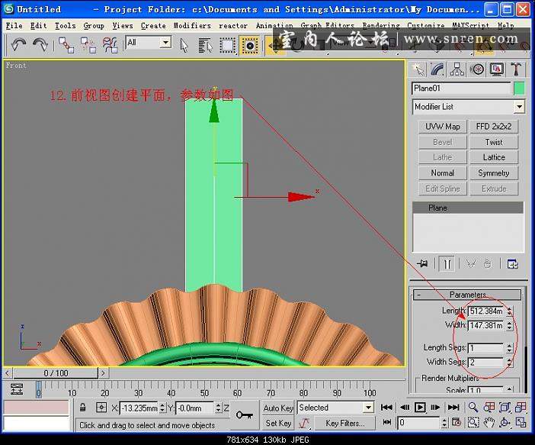The image size is (535, 445).
Task: Toggle Auto Key animation mode
Action: pyautogui.click(x=278, y=408)
